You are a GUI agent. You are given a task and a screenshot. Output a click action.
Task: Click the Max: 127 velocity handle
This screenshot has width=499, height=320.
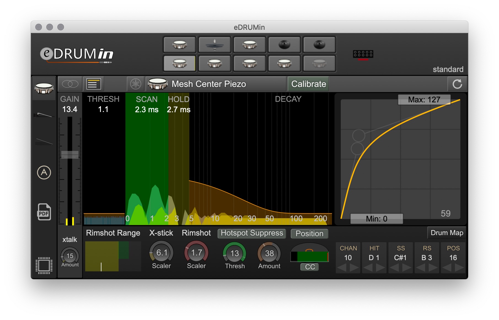coord(424,100)
